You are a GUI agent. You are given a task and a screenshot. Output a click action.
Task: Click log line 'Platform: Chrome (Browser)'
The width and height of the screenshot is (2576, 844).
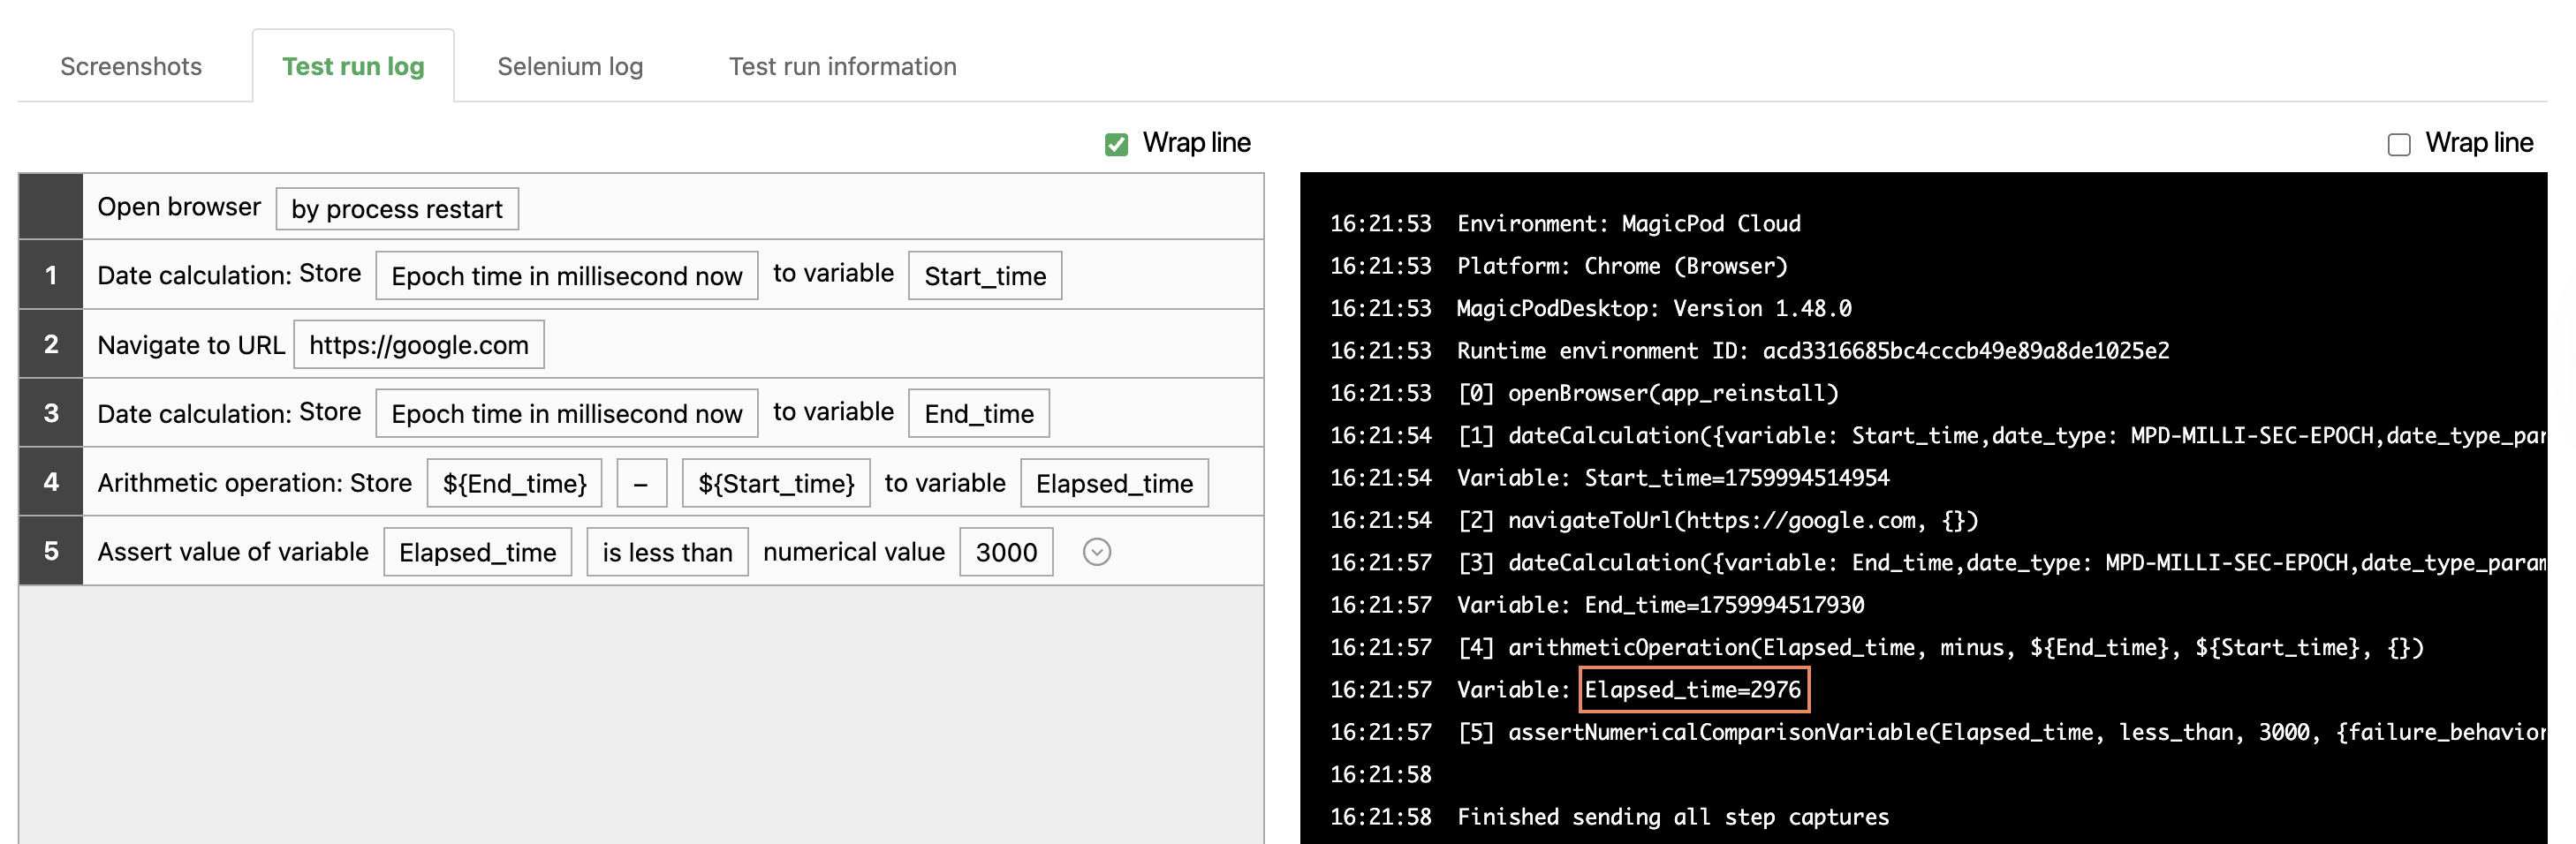1622,266
